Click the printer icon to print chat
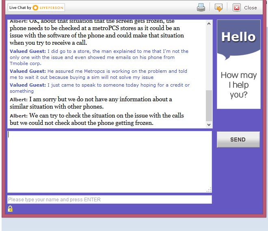Viewport: 268px width, 231px height. tap(201, 7)
